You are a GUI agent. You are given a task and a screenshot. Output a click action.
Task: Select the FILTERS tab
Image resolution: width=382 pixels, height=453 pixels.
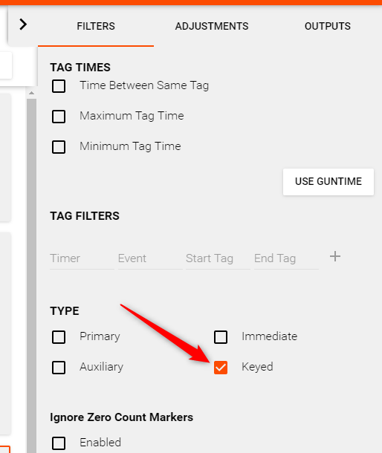(96, 26)
